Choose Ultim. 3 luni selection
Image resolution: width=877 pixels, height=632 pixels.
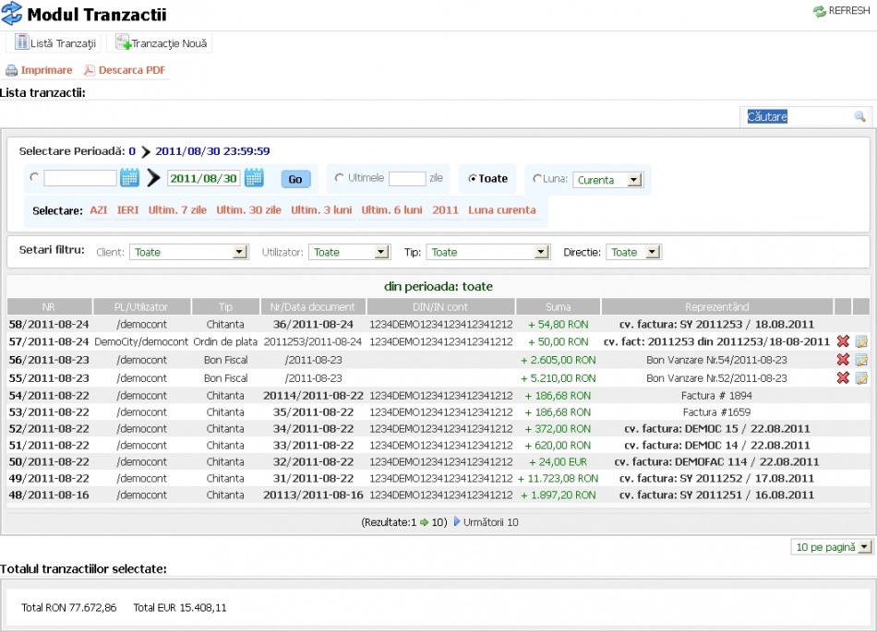click(x=321, y=210)
